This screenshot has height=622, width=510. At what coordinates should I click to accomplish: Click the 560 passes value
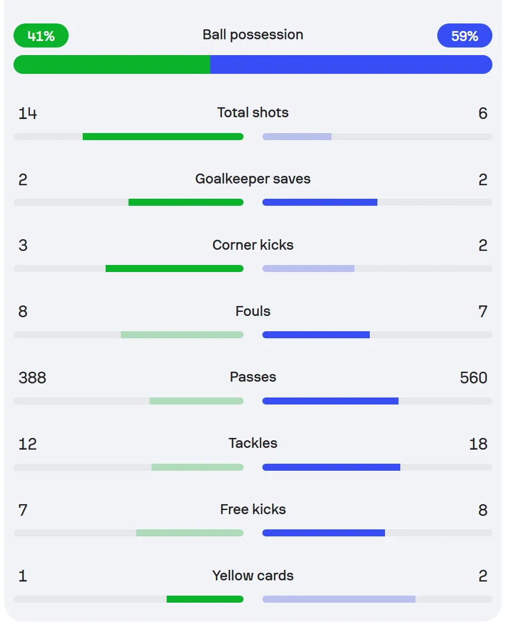point(474,378)
